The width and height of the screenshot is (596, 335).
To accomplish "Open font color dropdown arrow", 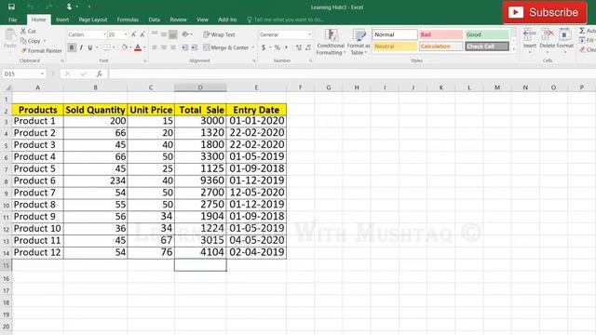I will [144, 47].
